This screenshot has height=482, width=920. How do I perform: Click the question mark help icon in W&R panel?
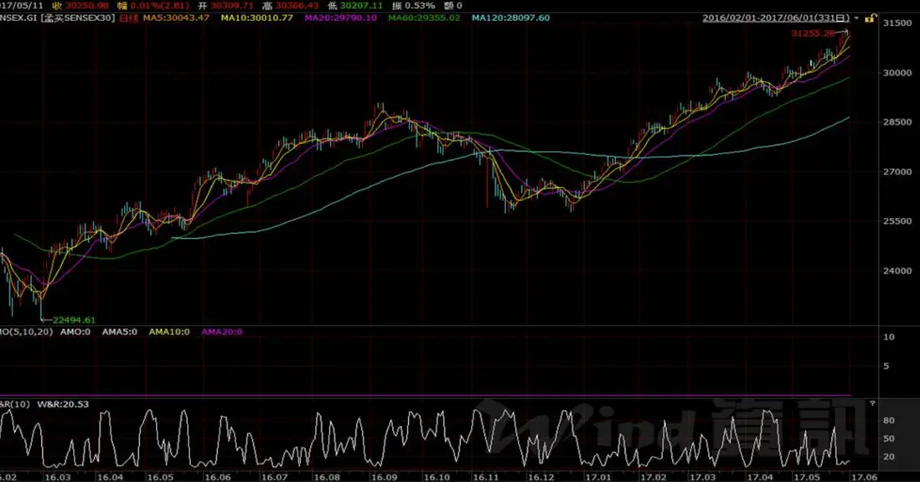872,403
